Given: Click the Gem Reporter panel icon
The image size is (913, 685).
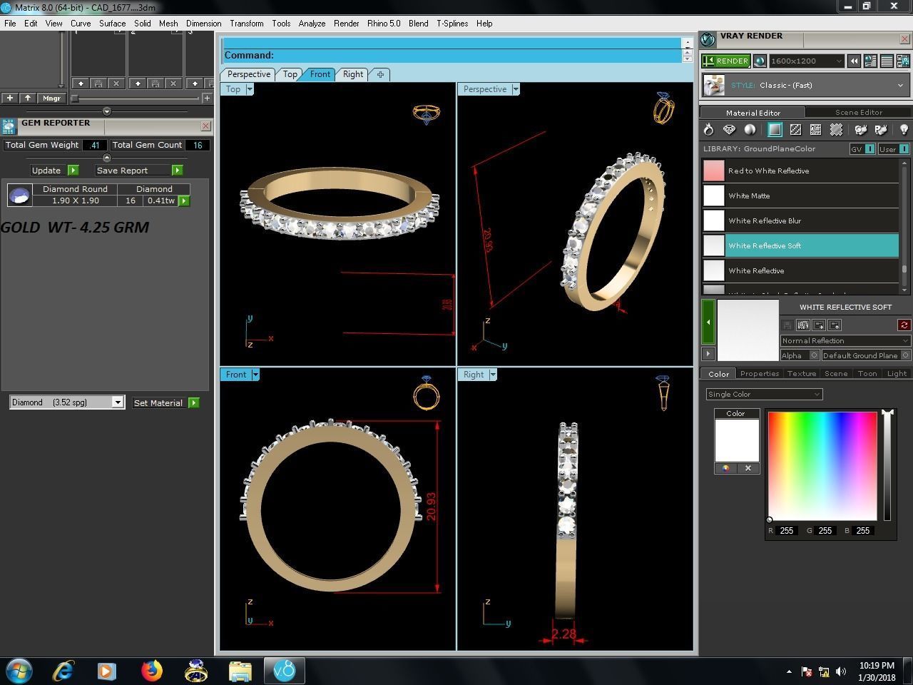Looking at the screenshot, I should [x=9, y=126].
